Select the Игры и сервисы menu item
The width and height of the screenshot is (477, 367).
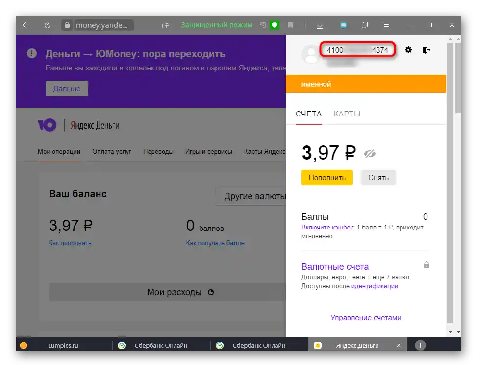coord(209,152)
